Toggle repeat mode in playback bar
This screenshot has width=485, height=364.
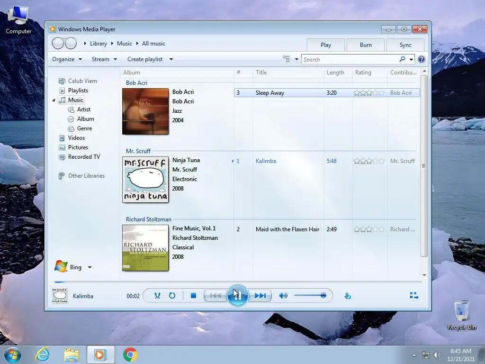pyautogui.click(x=172, y=296)
